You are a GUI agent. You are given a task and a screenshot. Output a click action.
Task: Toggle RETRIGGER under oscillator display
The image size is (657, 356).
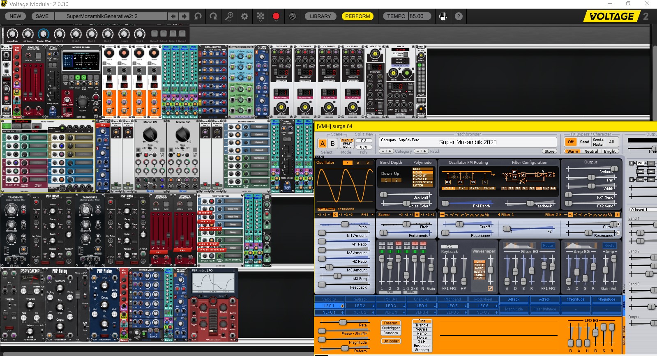pyautogui.click(x=346, y=209)
